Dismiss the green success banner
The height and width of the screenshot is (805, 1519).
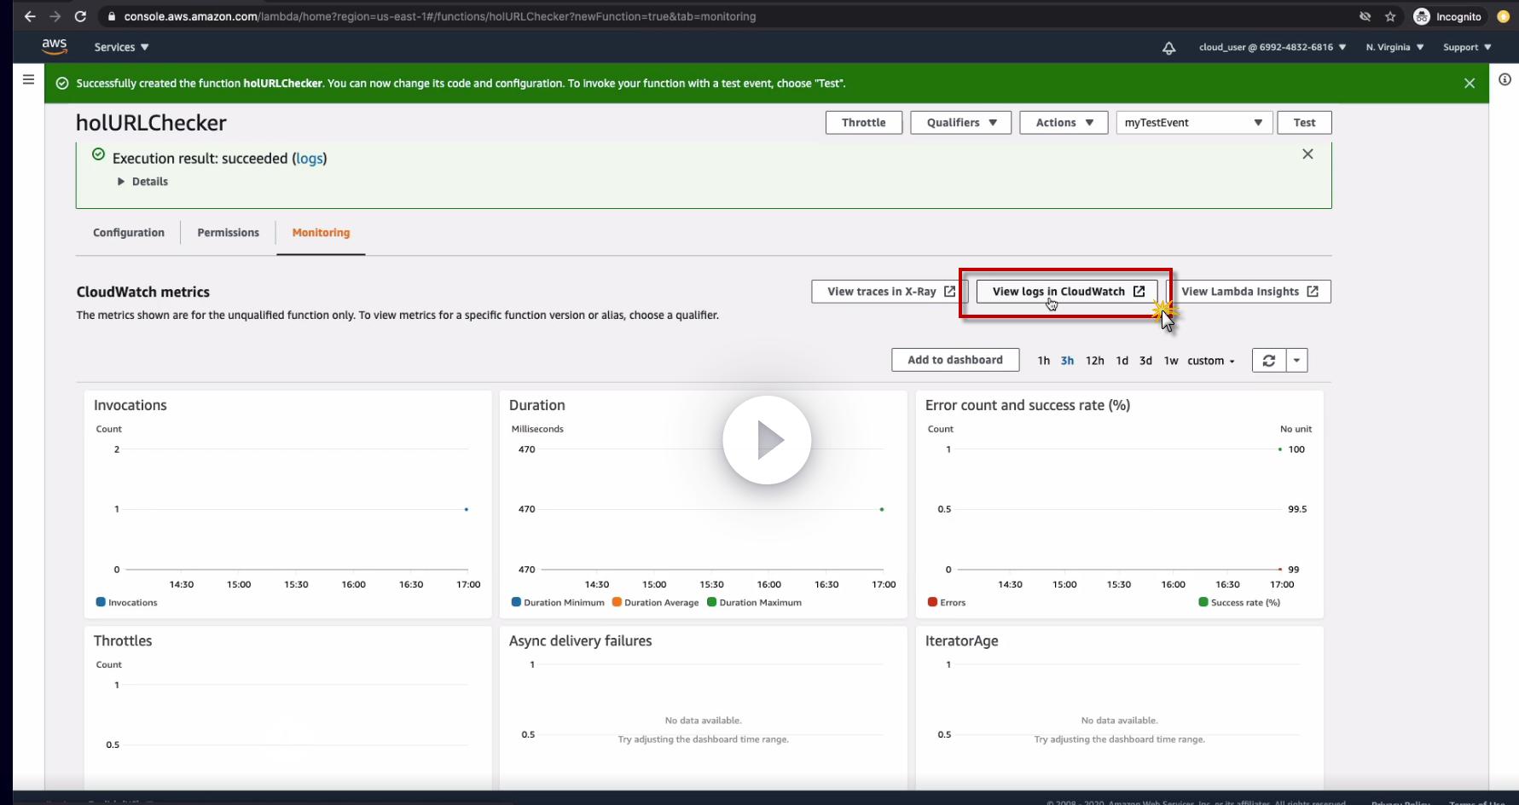tap(1469, 83)
